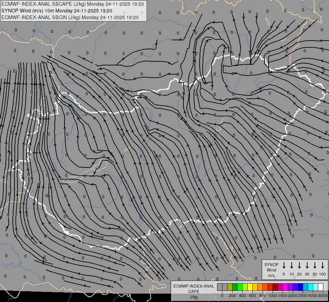Pick the cyan swatch left of 4000
The height and width of the screenshot is (302, 329).
[310, 287]
